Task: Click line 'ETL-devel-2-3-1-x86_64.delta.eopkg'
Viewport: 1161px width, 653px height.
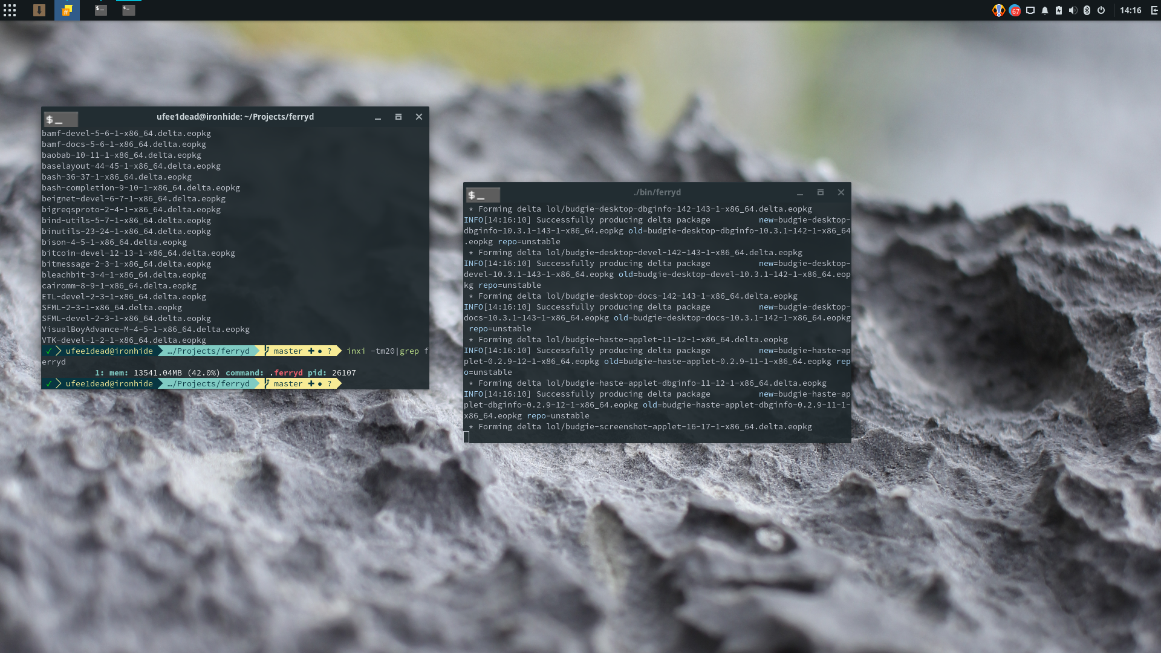Action: pos(124,297)
